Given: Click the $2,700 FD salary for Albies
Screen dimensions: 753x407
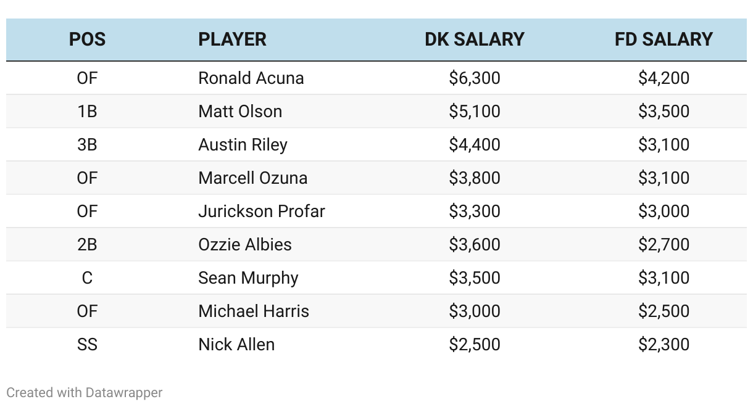Looking at the screenshot, I should pyautogui.click(x=664, y=245).
